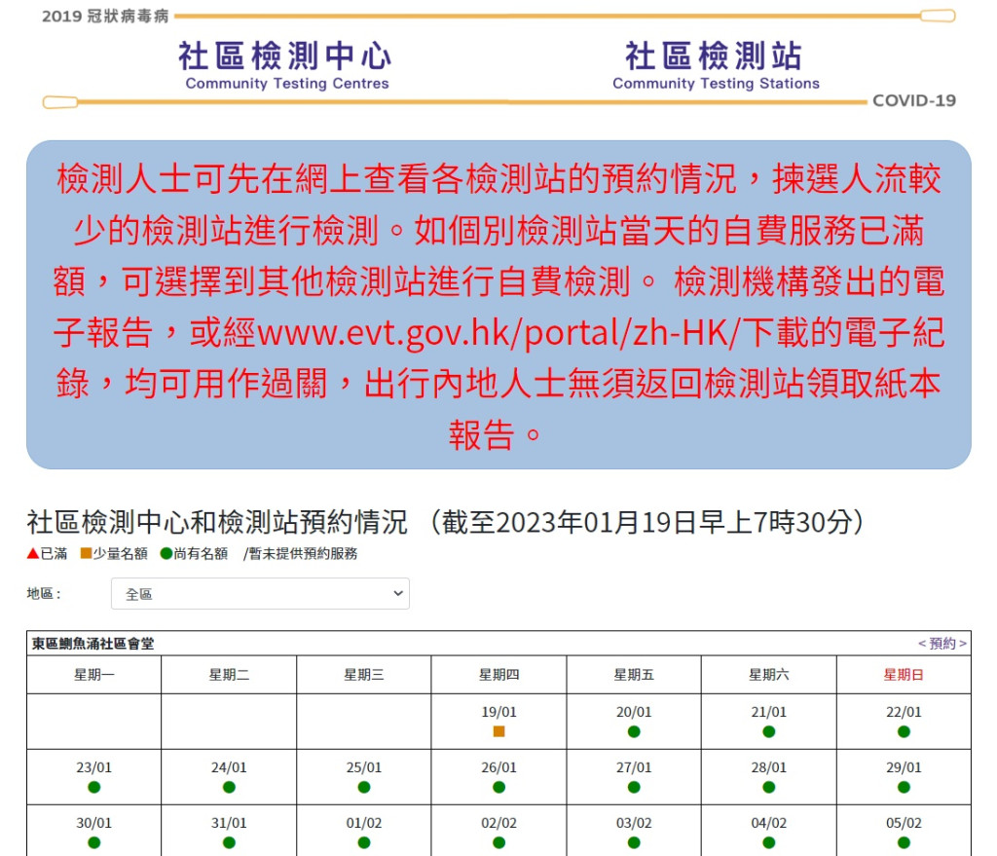
Task: Click the 東區鰂魚涌社區會堂 centre title
Action: 92,644
